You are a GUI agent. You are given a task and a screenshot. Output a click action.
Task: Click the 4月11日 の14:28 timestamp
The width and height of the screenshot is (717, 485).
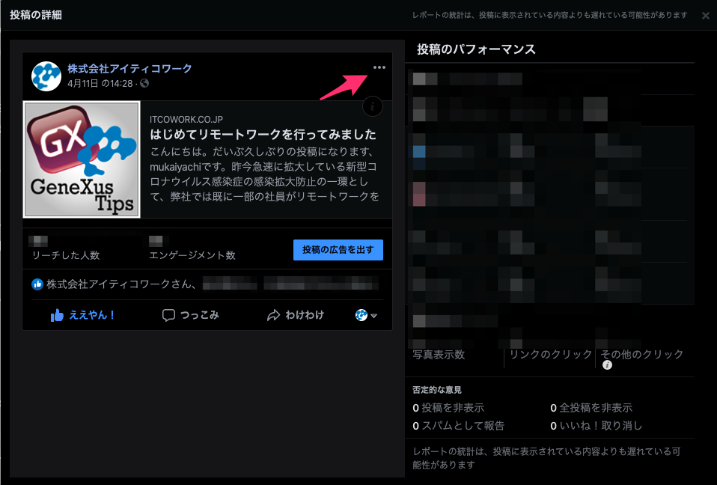point(100,83)
